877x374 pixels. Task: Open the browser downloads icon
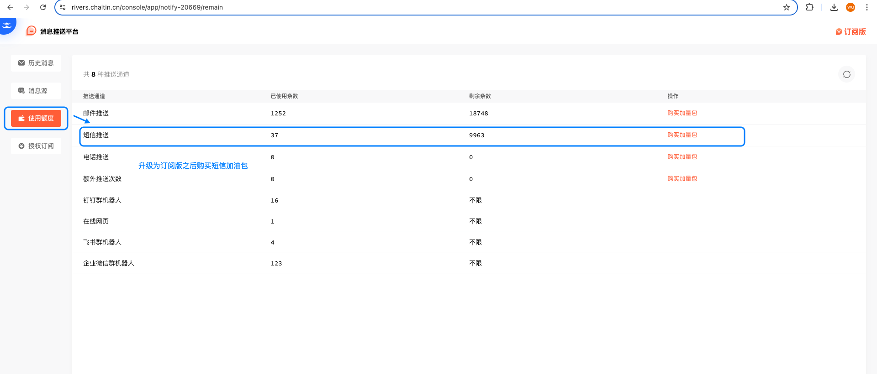click(x=834, y=7)
